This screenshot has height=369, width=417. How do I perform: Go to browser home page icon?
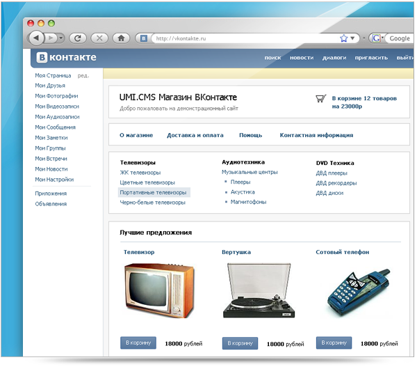(x=121, y=38)
